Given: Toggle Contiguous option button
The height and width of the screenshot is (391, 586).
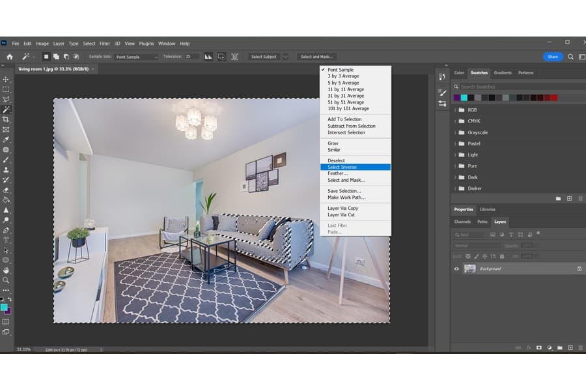Looking at the screenshot, I should coord(221,57).
